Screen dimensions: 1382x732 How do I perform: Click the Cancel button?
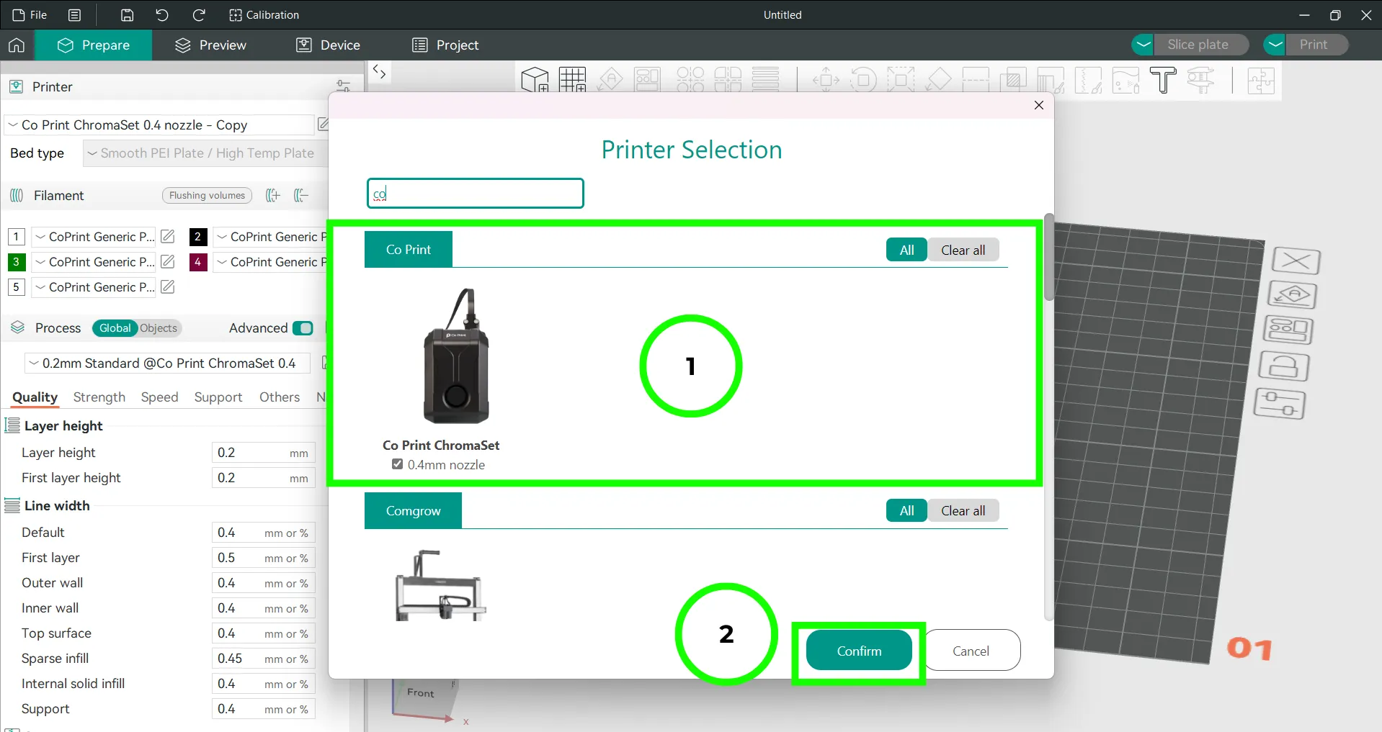(x=971, y=651)
